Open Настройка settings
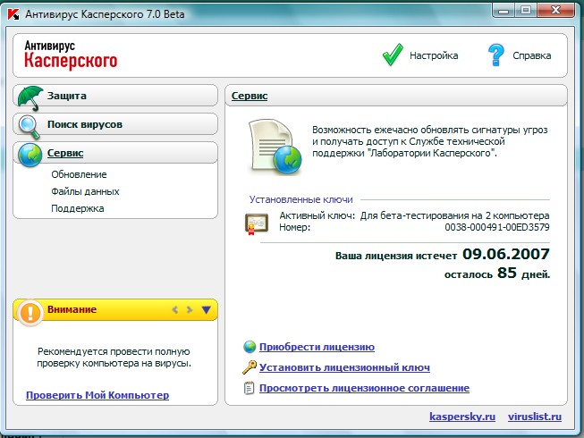 [x=434, y=55]
